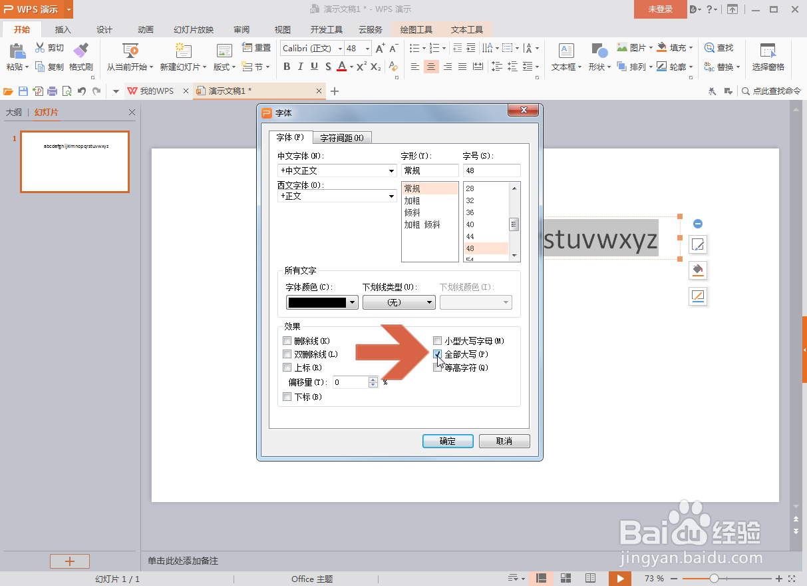The width and height of the screenshot is (807, 586).
Task: Click the zoom slider handle in status bar
Action: pyautogui.click(x=714, y=579)
